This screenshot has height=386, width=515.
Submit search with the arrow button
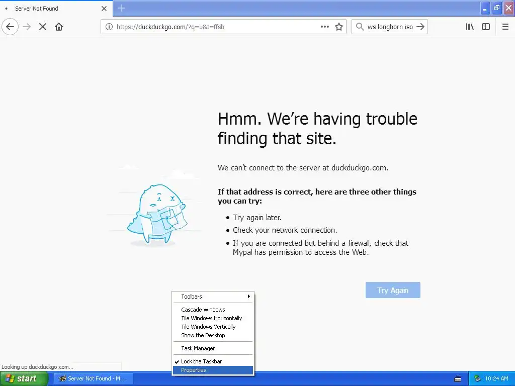[x=420, y=27]
